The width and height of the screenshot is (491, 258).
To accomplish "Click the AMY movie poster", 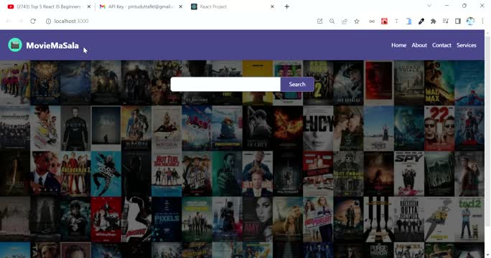I will tap(258, 219).
